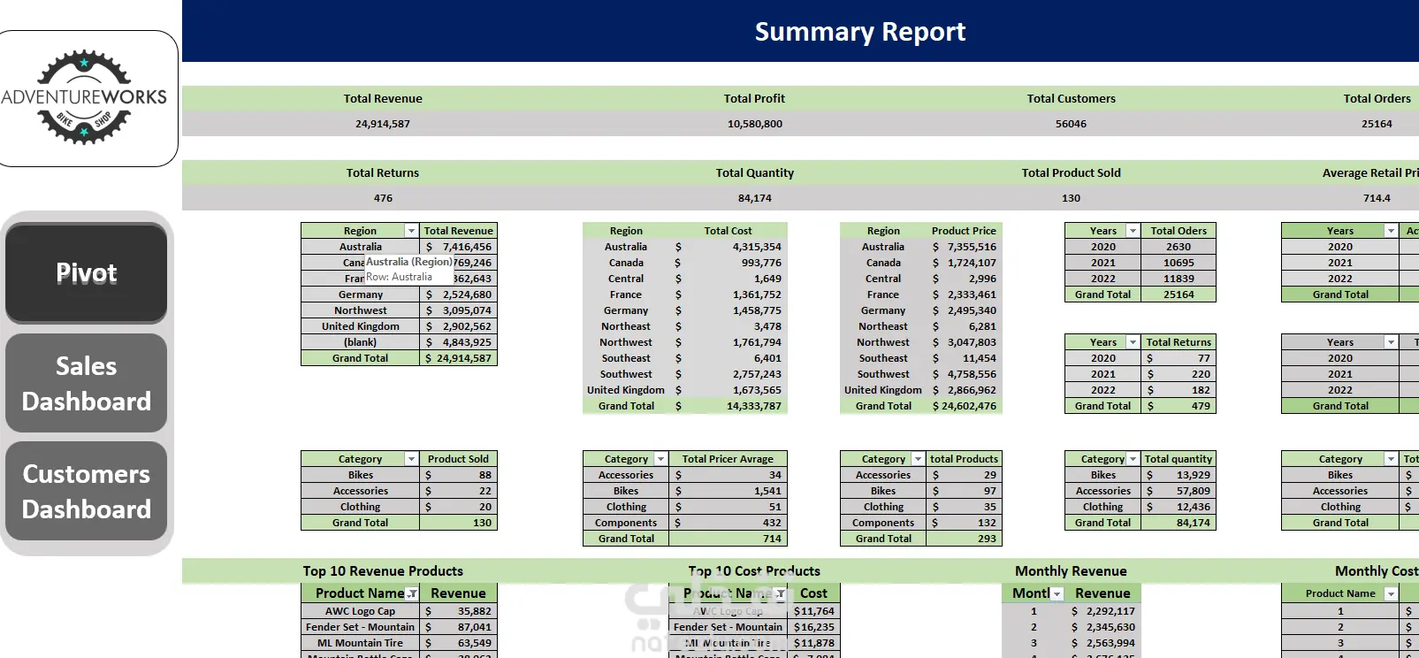Select Bikes average price cell 1,541
This screenshot has width=1419, height=658.
(728, 491)
